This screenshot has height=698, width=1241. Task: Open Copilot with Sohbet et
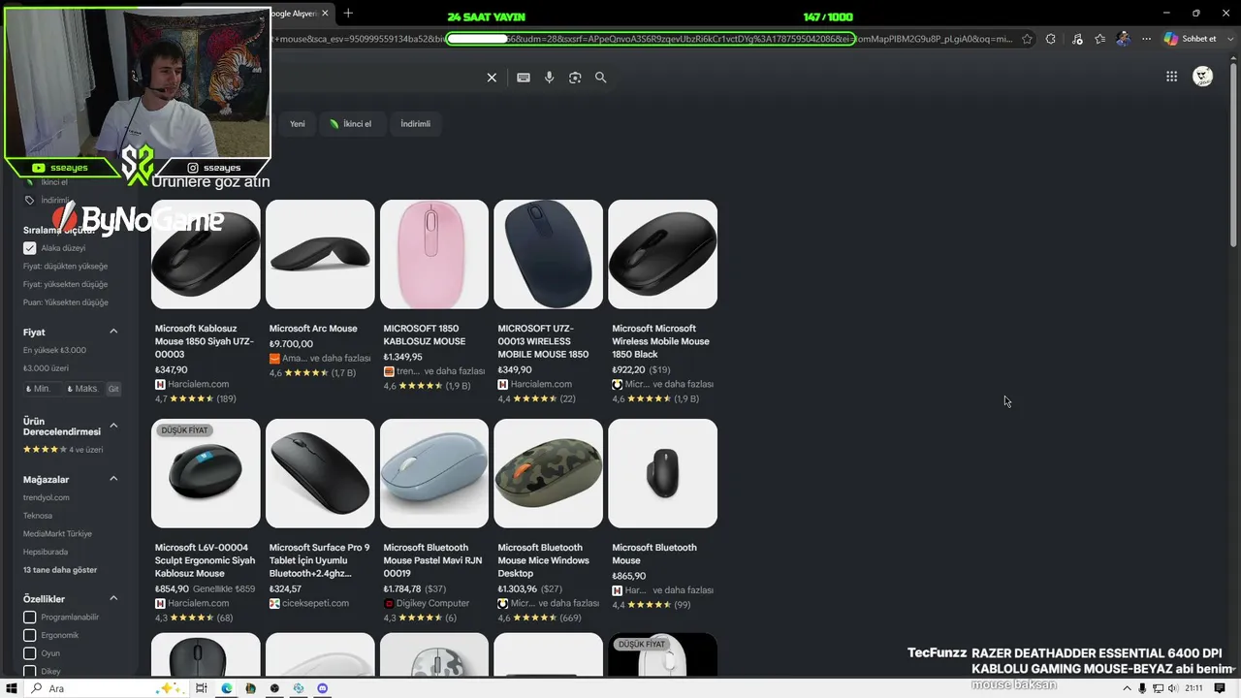1191,39
